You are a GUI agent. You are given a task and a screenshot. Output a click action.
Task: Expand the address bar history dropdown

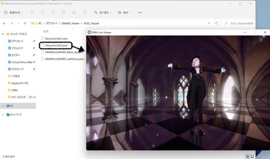[209, 23]
